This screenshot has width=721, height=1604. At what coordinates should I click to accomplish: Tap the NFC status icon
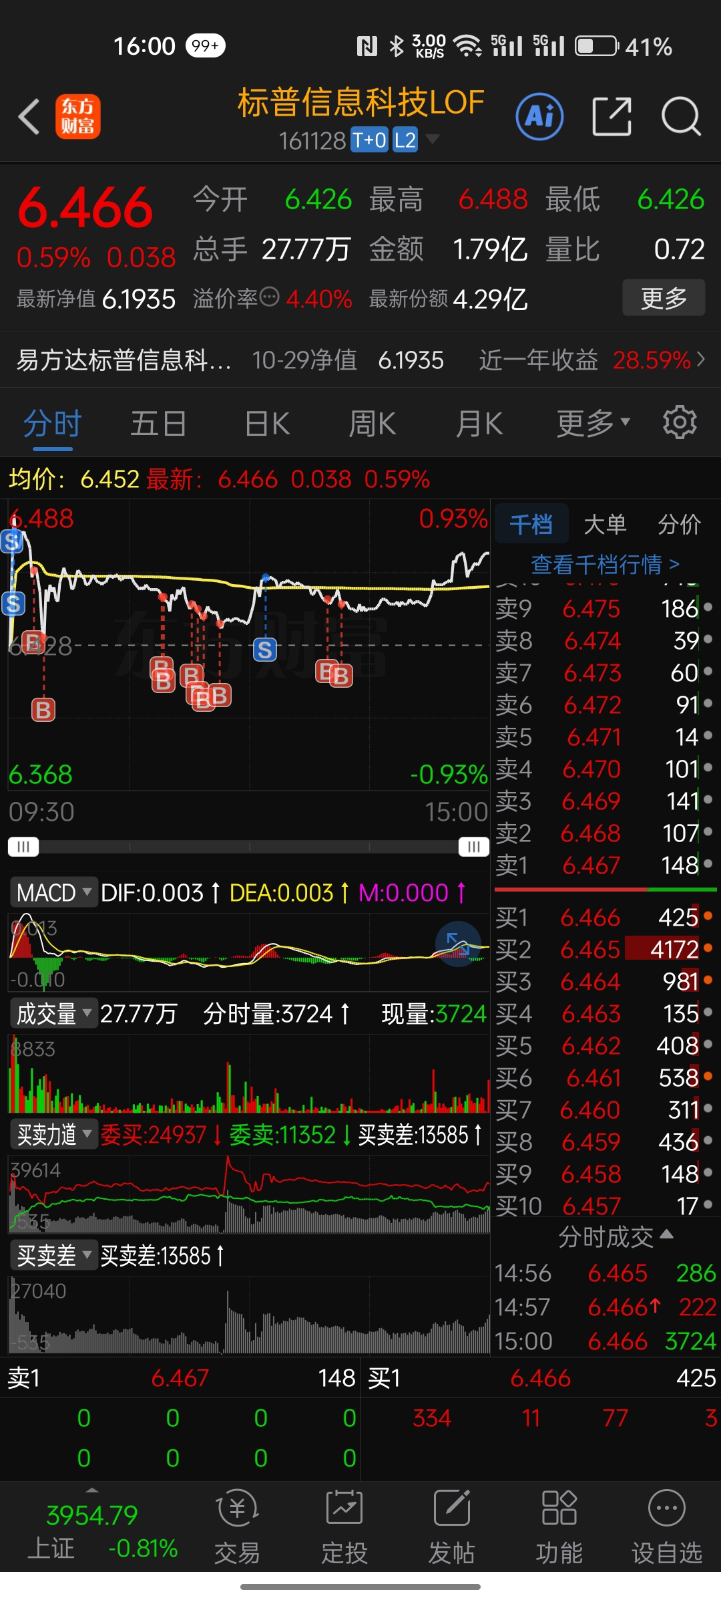pos(367,46)
